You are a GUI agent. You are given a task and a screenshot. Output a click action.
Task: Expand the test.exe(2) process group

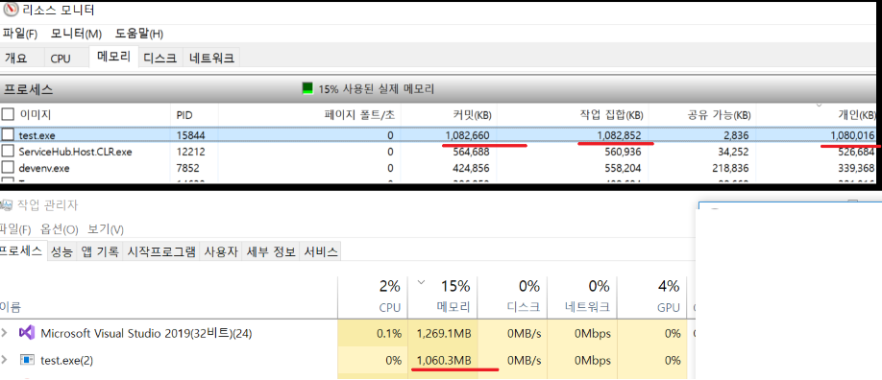[x=5, y=360]
